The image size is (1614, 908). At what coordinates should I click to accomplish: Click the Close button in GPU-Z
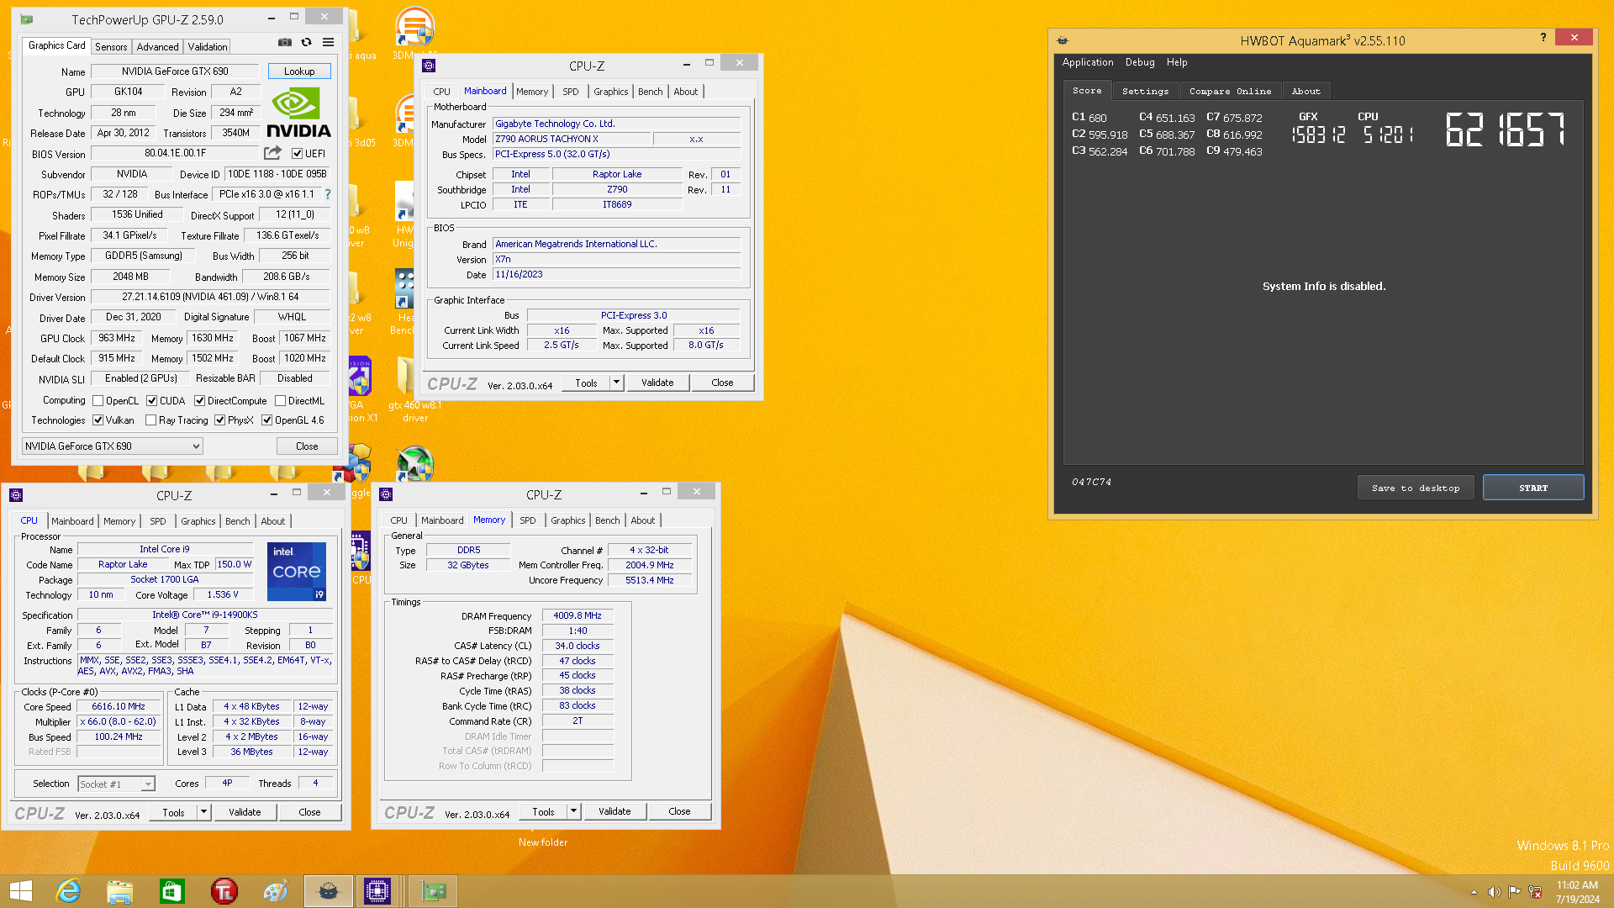[x=307, y=446]
